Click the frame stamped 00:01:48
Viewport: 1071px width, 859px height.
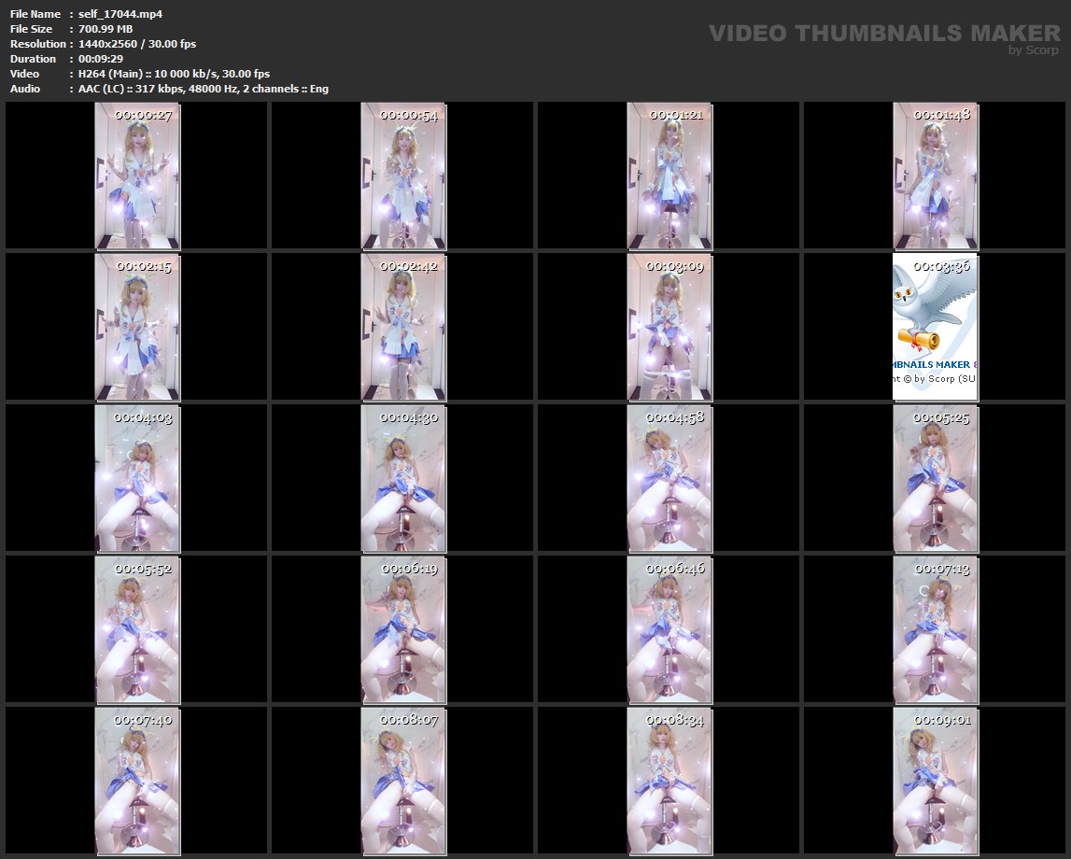point(936,176)
